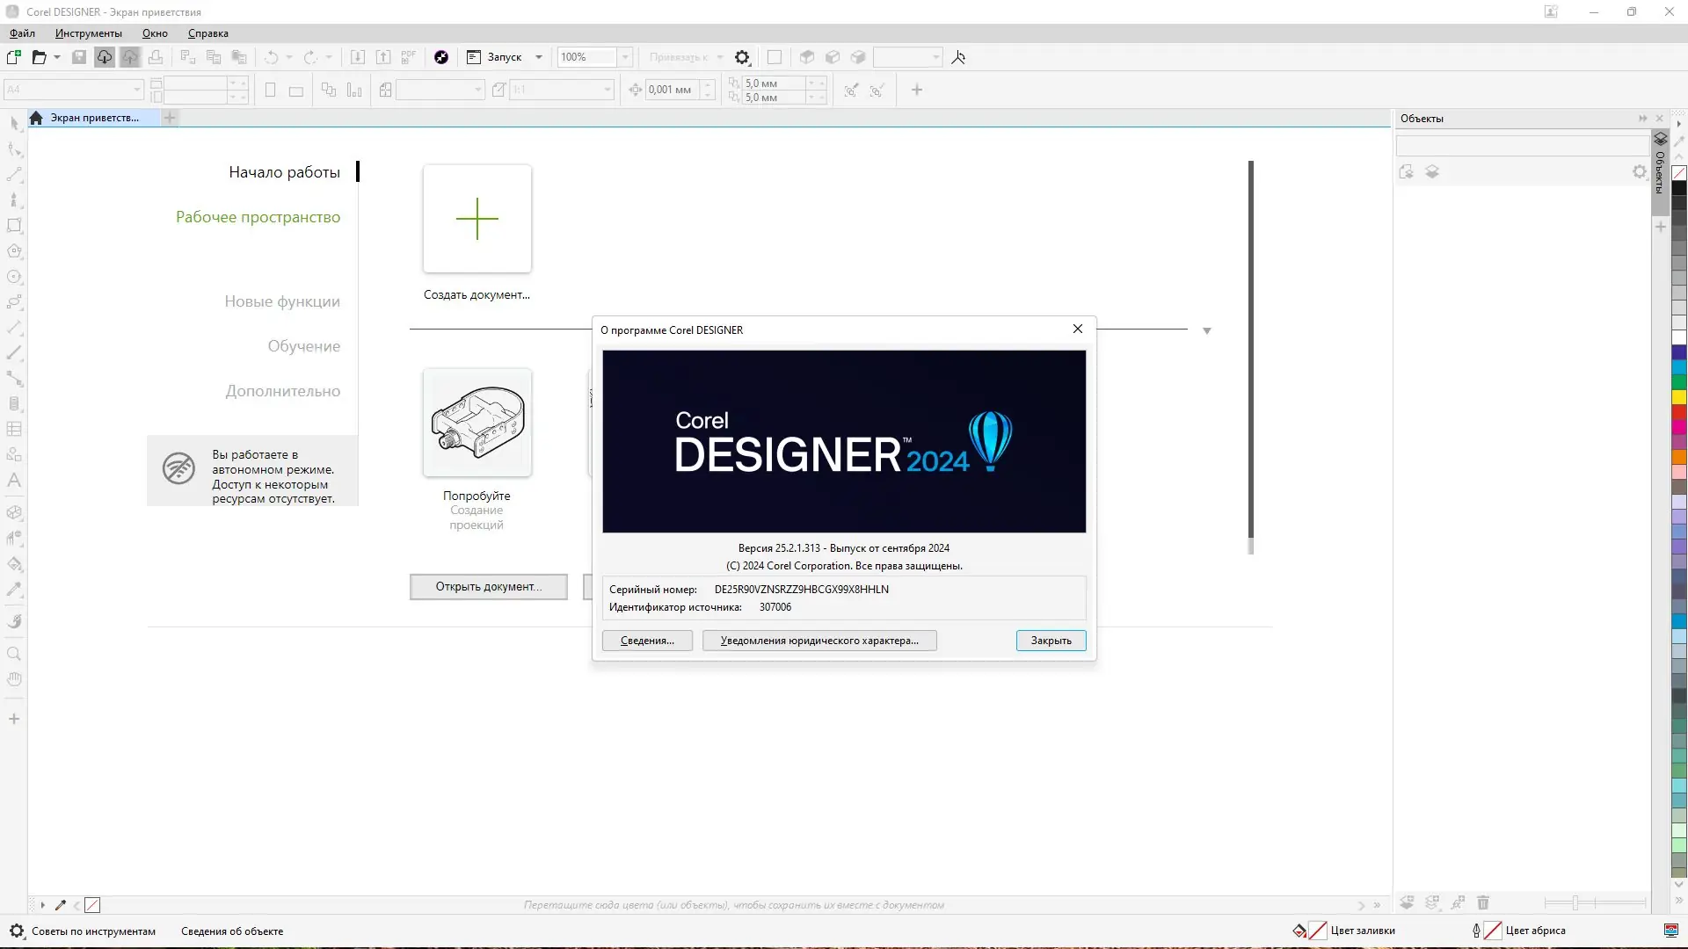1688x949 pixels.
Task: Click the Создать документ plus thumbnail
Action: coord(477,219)
